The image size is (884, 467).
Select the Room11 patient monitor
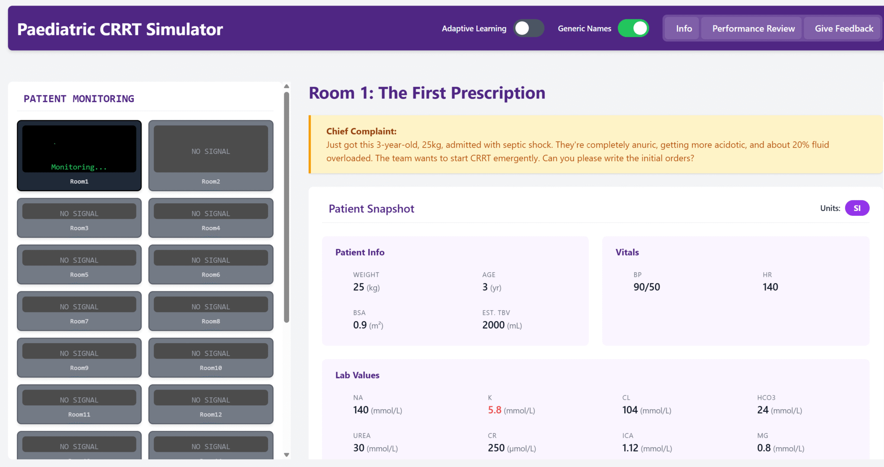79,404
